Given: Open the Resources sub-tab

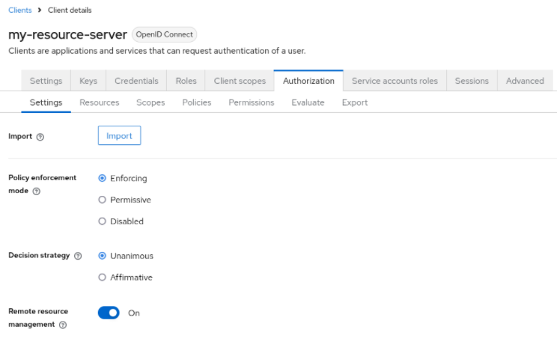Looking at the screenshot, I should click(99, 102).
